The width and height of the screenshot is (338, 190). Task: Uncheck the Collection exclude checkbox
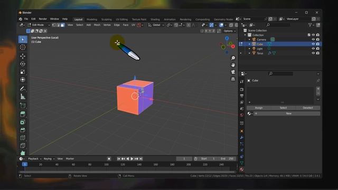(x=309, y=35)
